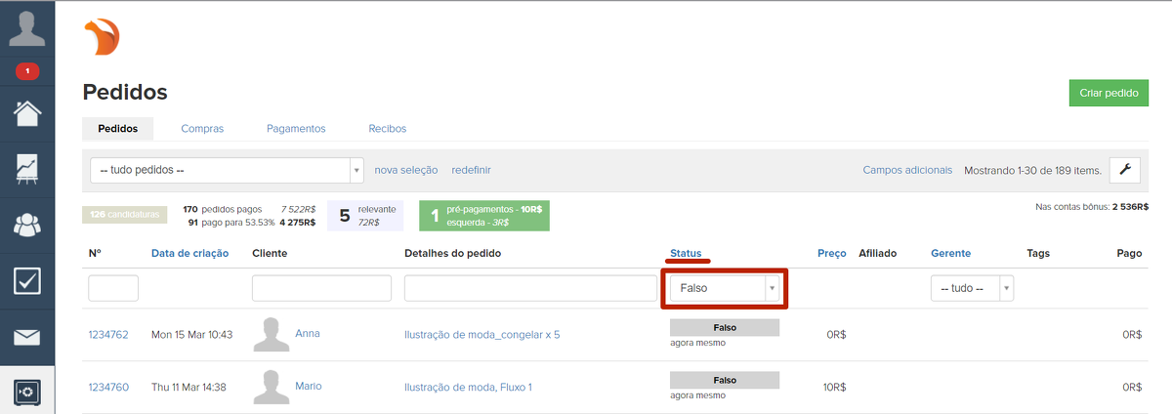Open the chart analytics sidebar icon
Viewport: 1172px width, 414px height.
tap(27, 169)
